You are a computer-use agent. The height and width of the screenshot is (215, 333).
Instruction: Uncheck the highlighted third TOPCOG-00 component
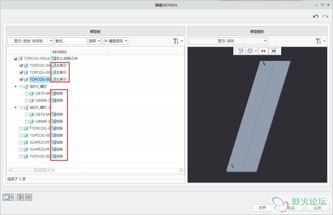click(x=21, y=80)
